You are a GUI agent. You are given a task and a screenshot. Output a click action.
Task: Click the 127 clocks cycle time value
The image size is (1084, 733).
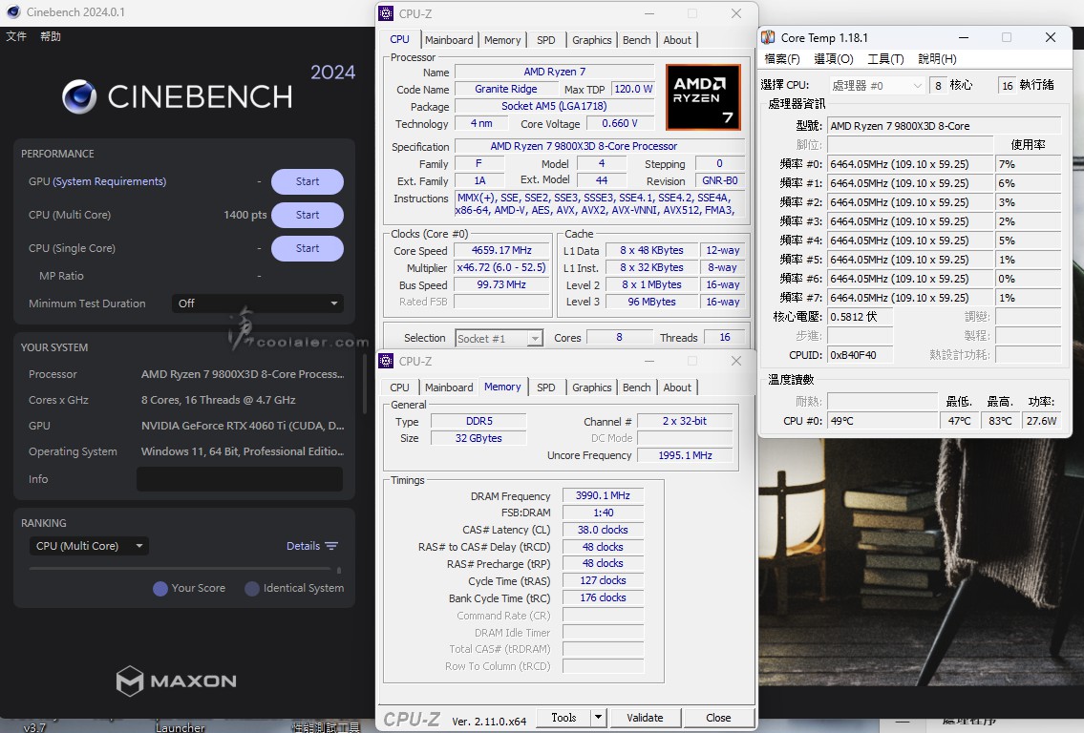[x=603, y=581]
